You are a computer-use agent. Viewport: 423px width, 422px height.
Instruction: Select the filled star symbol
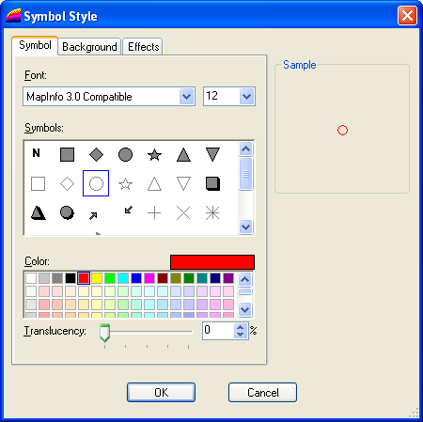click(154, 155)
